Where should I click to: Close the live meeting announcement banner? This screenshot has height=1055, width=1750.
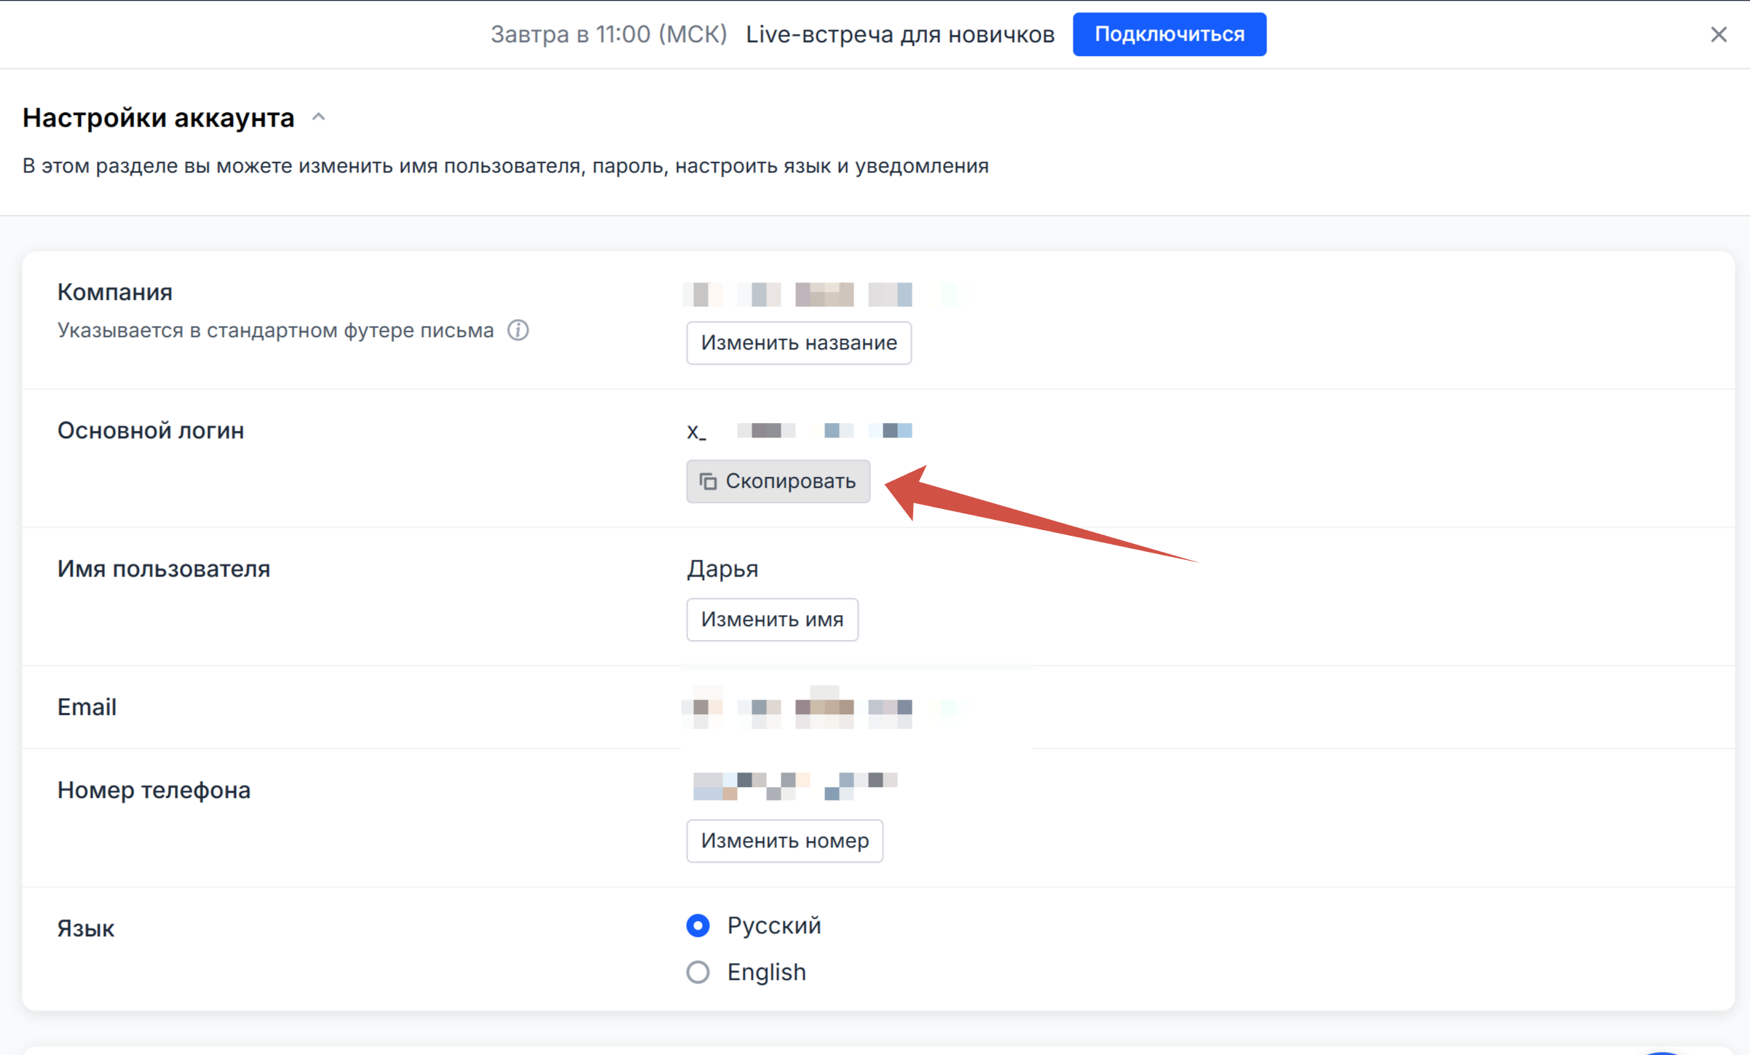(x=1719, y=34)
